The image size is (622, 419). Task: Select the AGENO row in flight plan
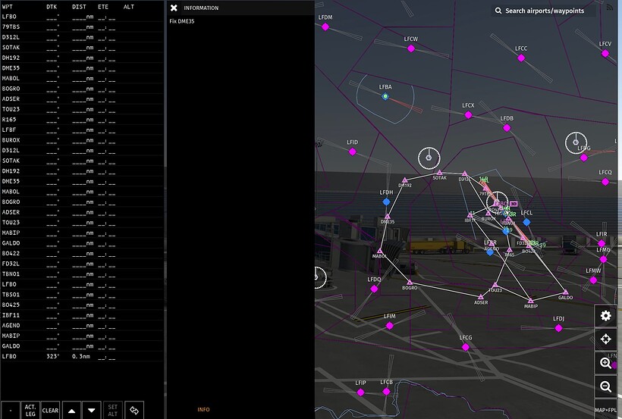tap(82, 326)
